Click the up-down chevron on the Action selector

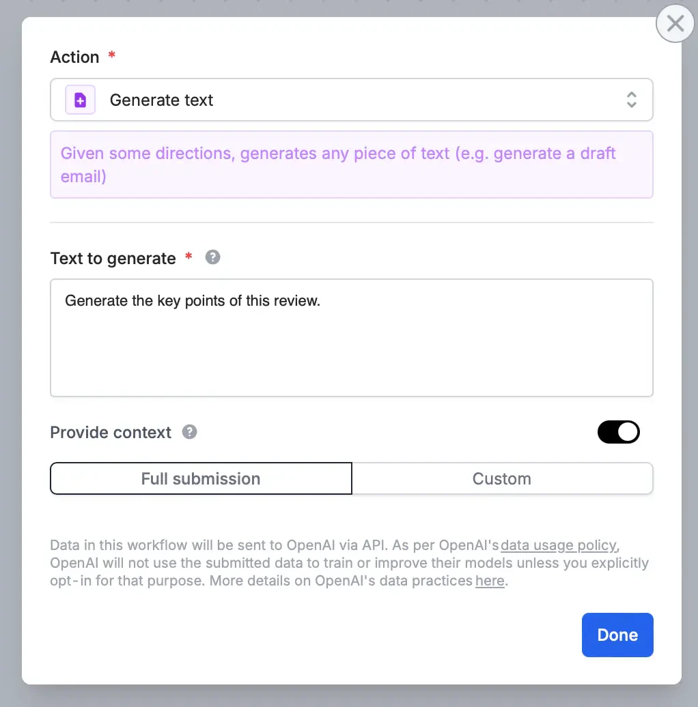click(x=632, y=100)
